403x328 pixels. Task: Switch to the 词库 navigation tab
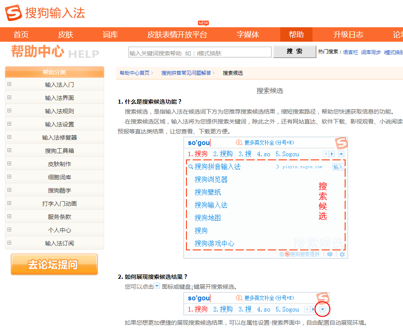[110, 35]
